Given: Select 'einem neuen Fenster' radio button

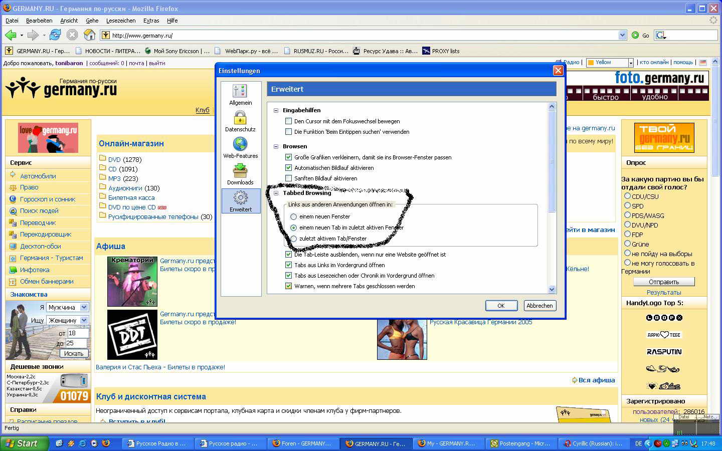Looking at the screenshot, I should click(294, 216).
